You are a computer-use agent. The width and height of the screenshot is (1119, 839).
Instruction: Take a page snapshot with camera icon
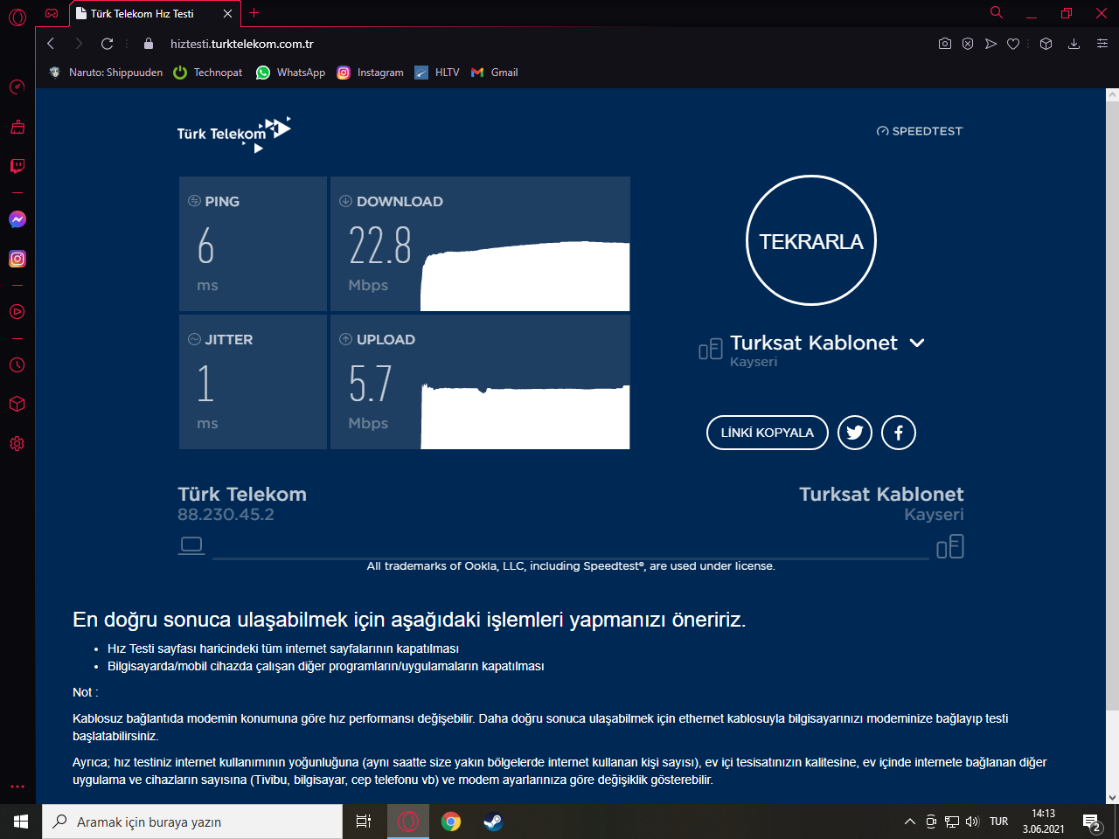(945, 44)
